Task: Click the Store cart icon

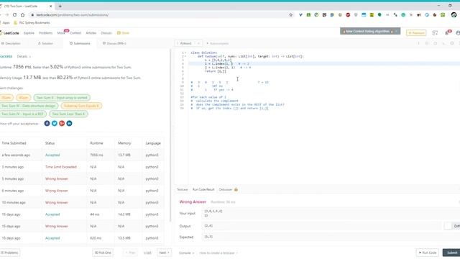Action: (x=119, y=33)
